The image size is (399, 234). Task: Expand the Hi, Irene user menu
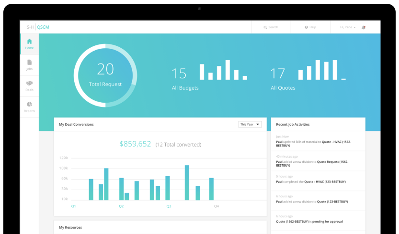click(x=348, y=27)
